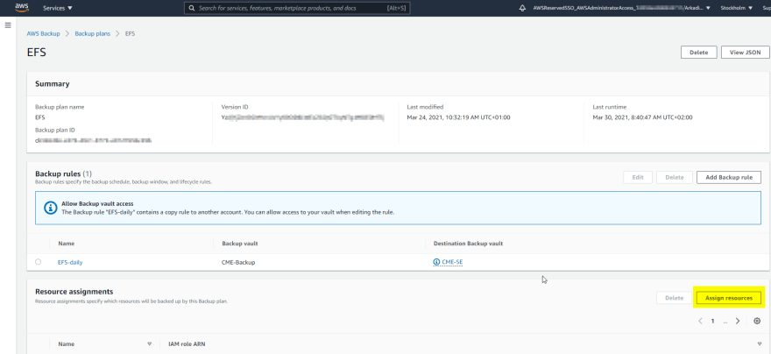Click the Backup vault column header
Screen dimensions: 771x354
tap(240, 244)
